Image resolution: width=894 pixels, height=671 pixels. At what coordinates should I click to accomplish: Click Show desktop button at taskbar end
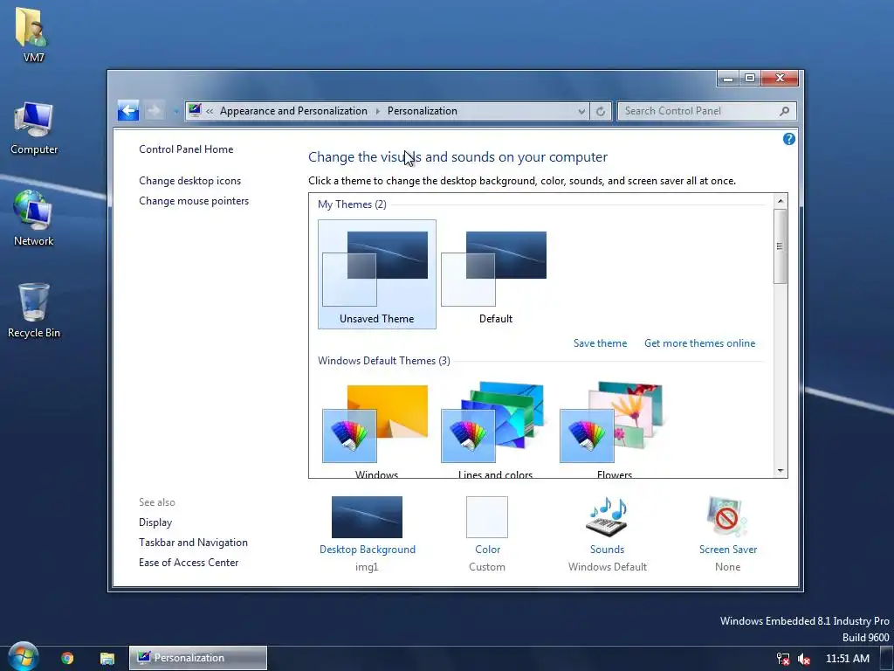[x=887, y=659]
